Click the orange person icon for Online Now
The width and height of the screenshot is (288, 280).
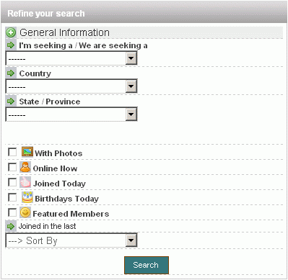[x=25, y=167]
